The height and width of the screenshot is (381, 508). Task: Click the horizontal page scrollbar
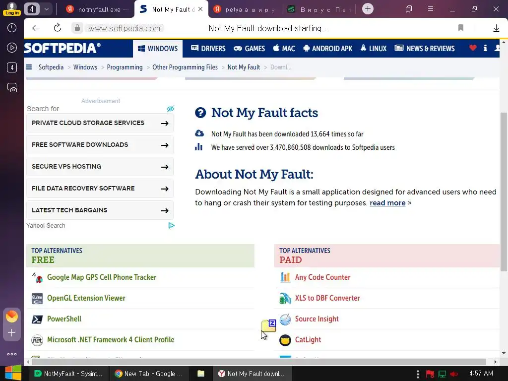click(x=259, y=362)
